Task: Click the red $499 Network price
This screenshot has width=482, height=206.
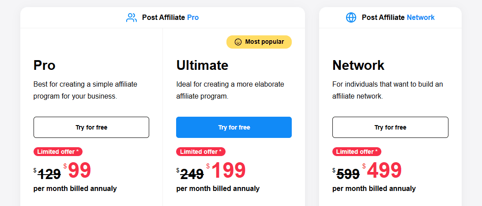Action: (382, 170)
